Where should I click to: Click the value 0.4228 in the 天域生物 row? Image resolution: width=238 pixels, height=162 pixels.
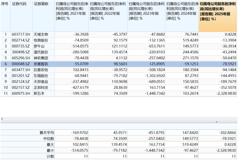pos(230,34)
